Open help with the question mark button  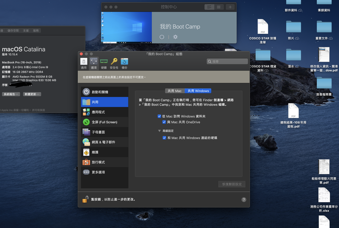pos(244,199)
